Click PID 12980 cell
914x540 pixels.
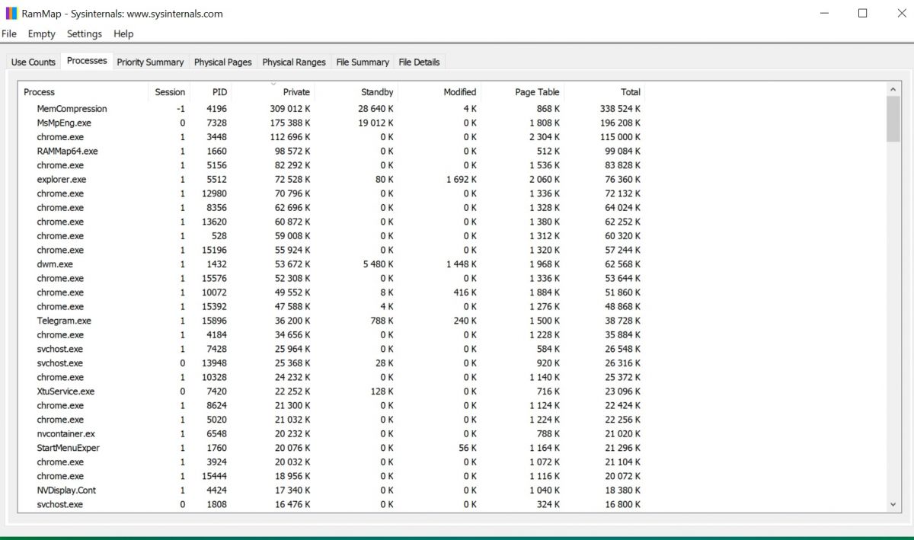tap(214, 193)
